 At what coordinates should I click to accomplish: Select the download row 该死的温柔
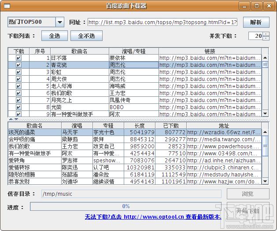135,132
